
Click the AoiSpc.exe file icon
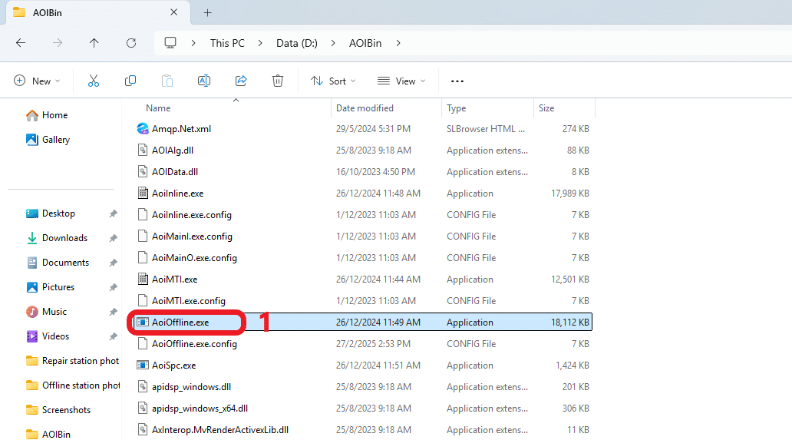(143, 365)
